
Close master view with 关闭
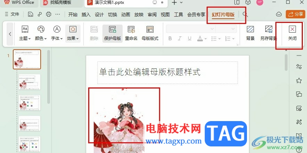point(292,33)
